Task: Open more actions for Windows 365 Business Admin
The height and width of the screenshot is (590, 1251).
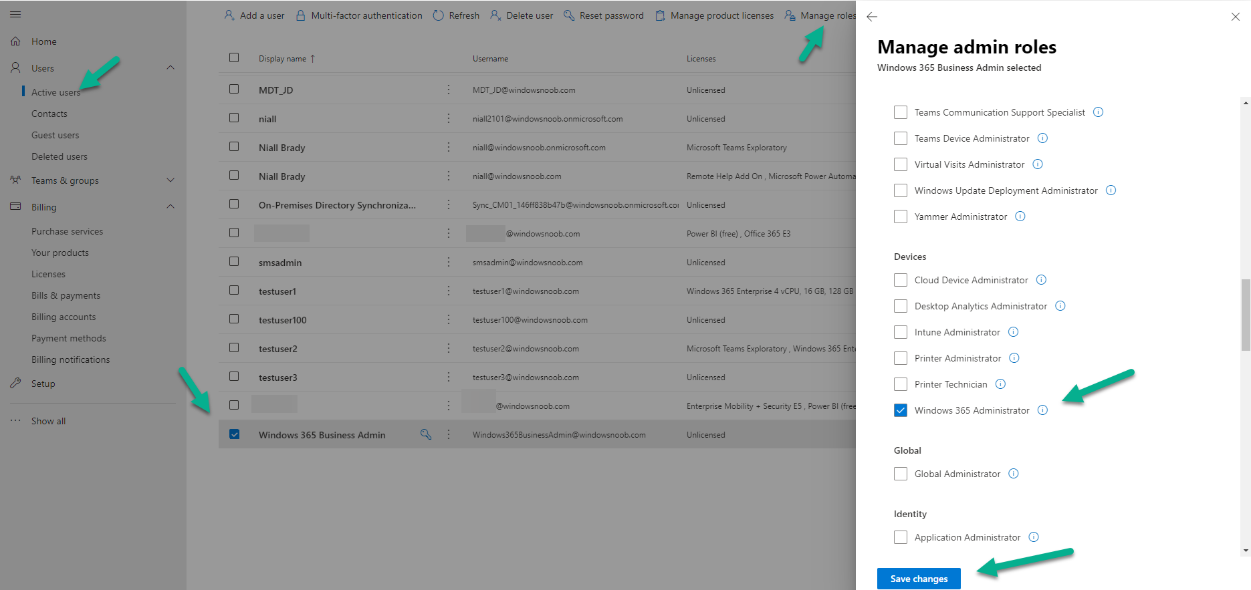Action: (449, 434)
